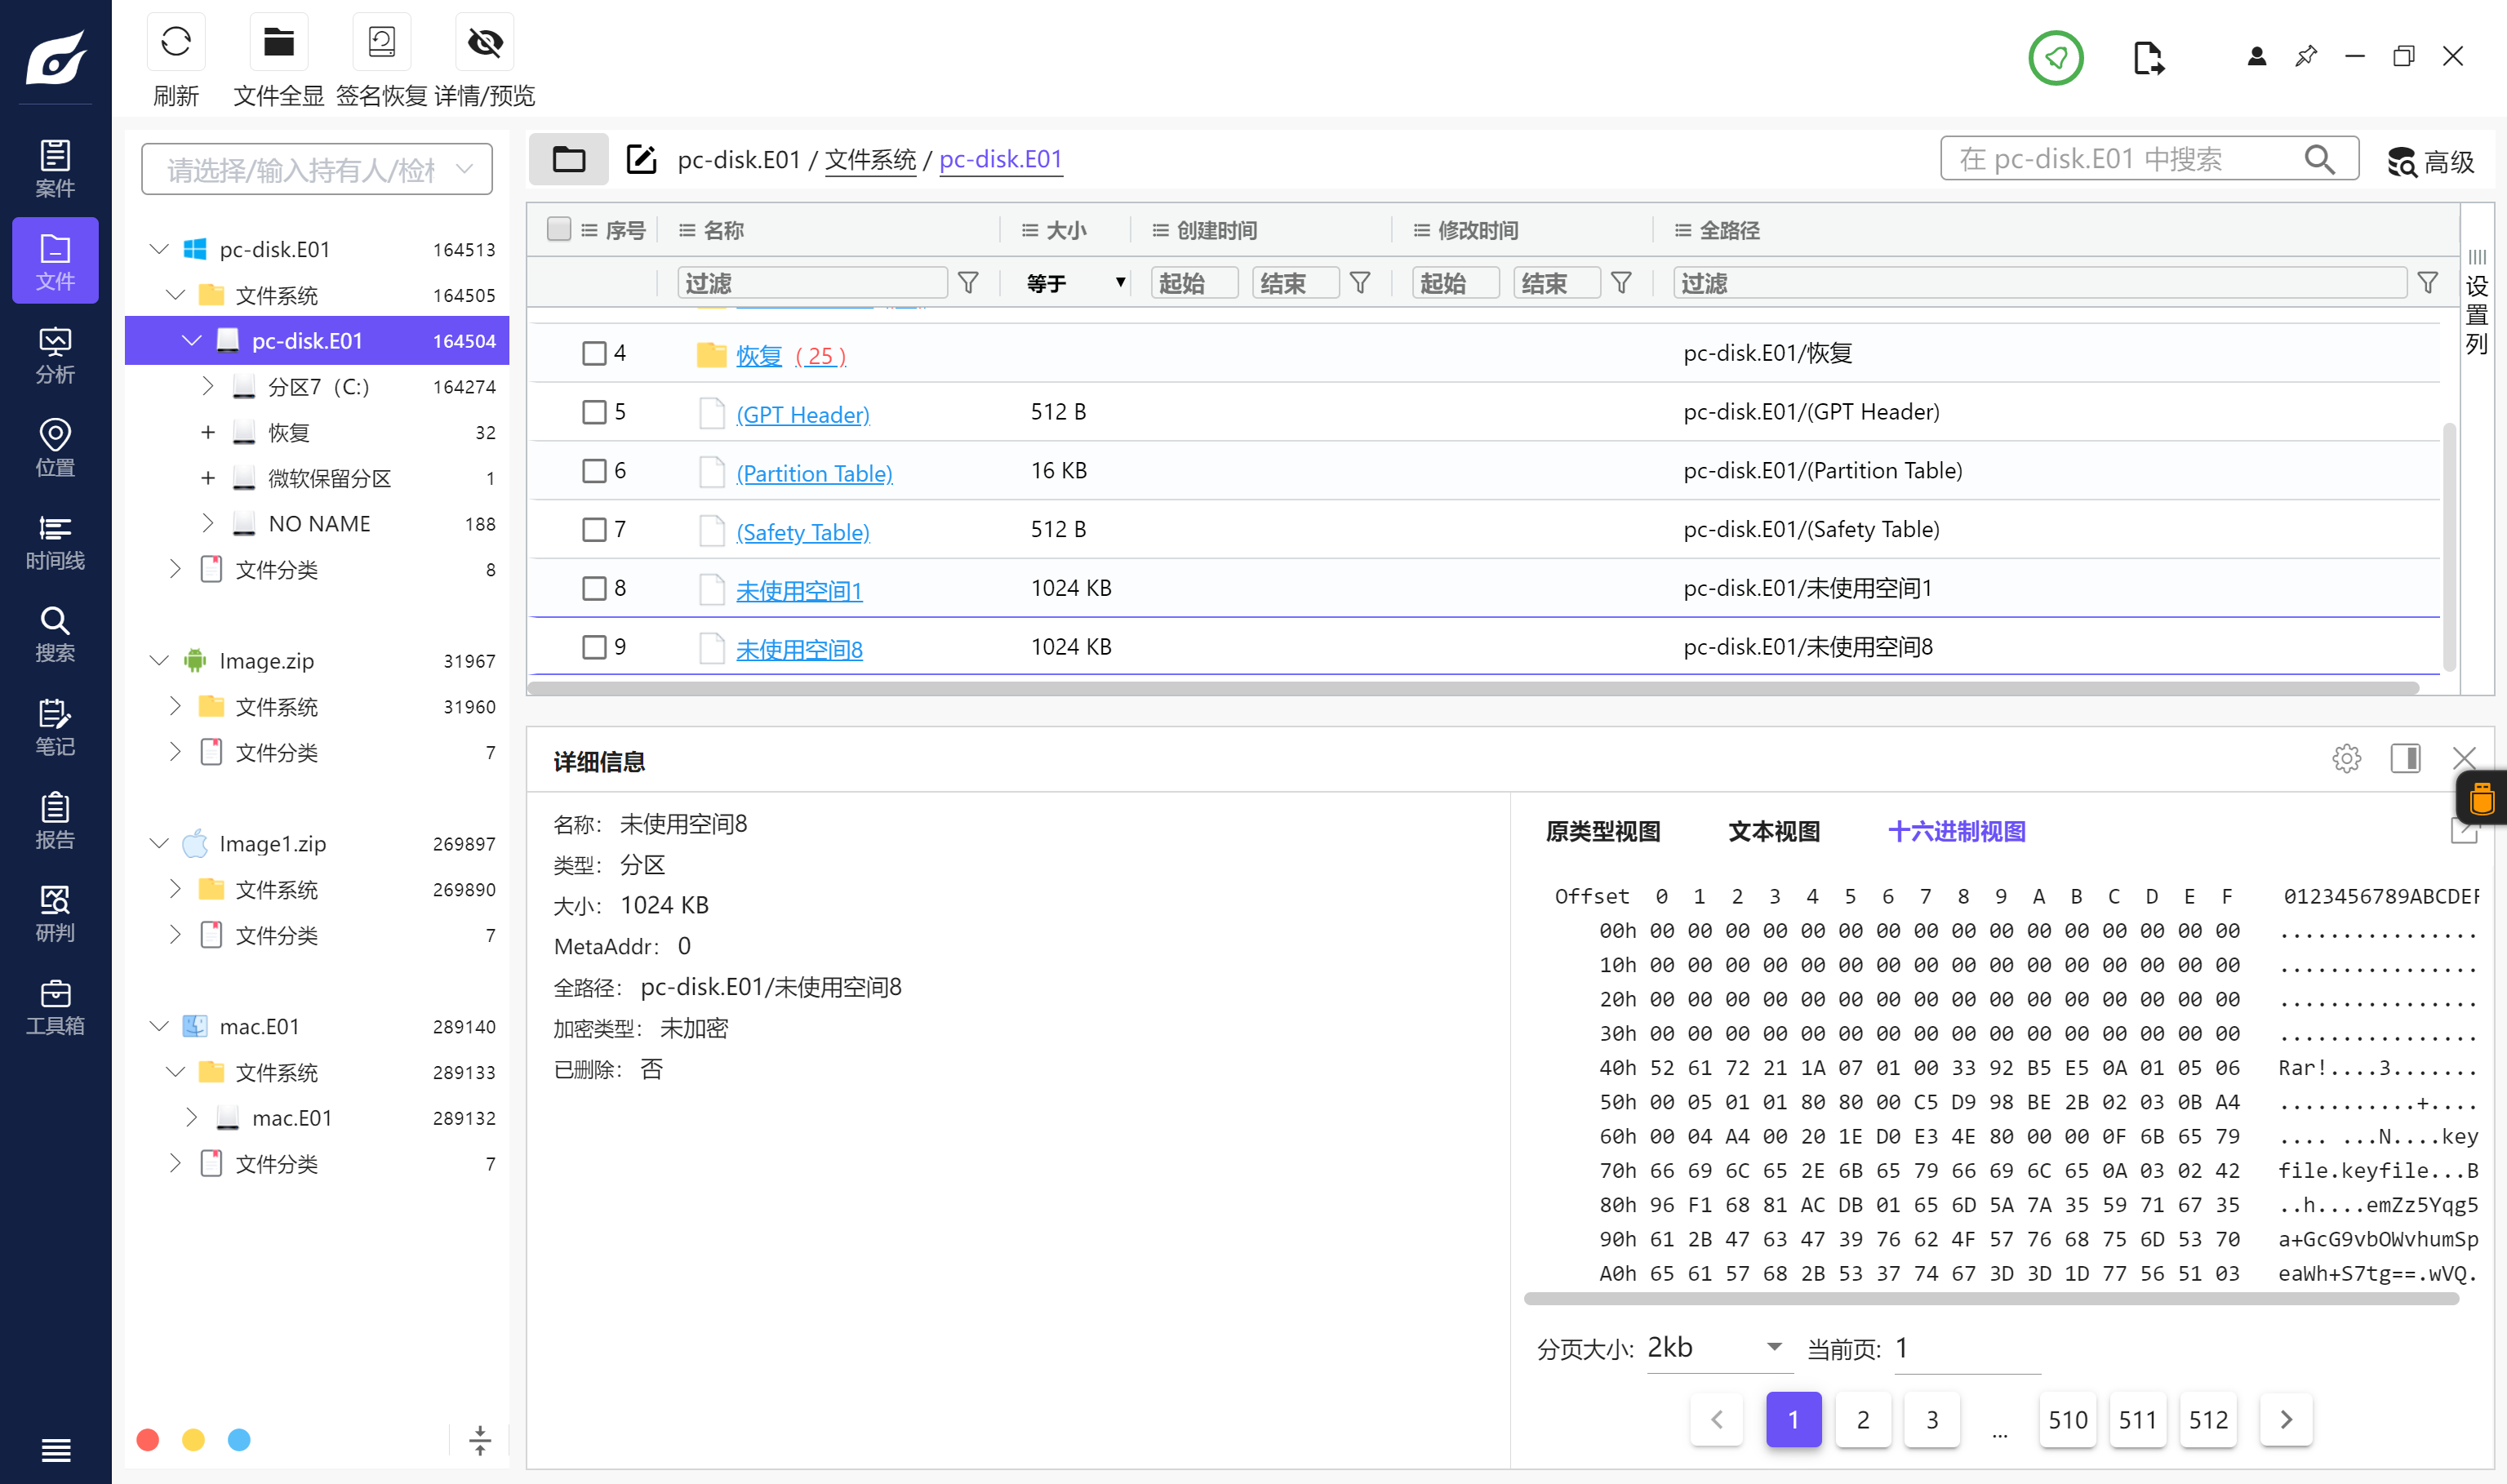The height and width of the screenshot is (1484, 2507).
Task: Check the select-all checkbox in header
Action: pos(559,230)
